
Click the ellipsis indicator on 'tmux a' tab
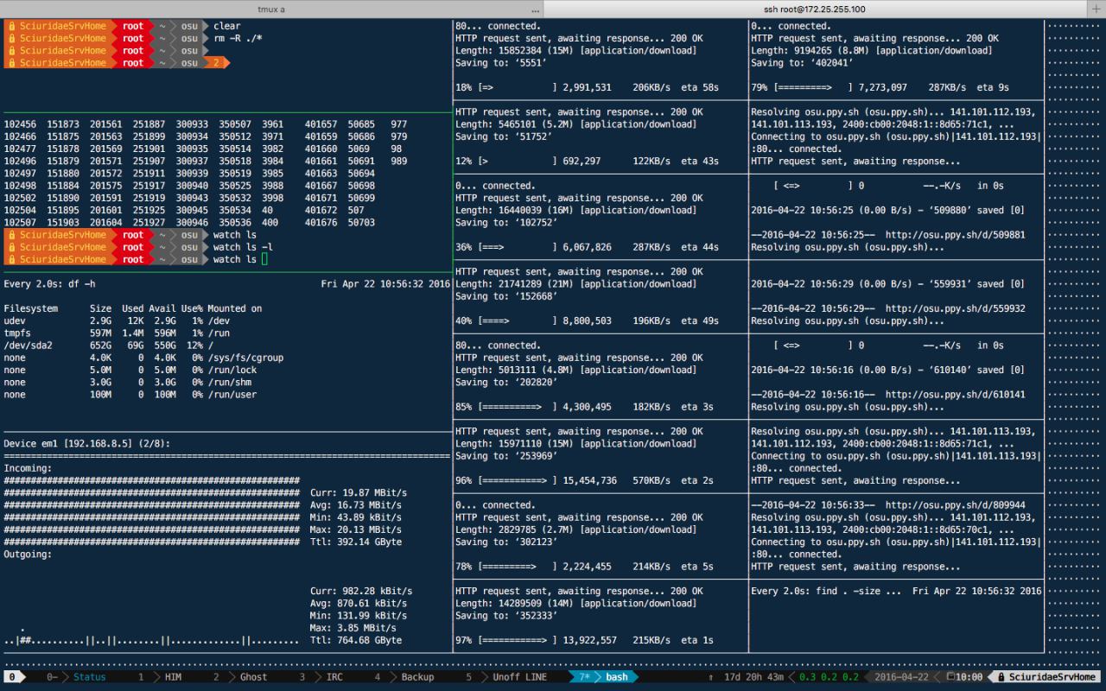click(535, 10)
